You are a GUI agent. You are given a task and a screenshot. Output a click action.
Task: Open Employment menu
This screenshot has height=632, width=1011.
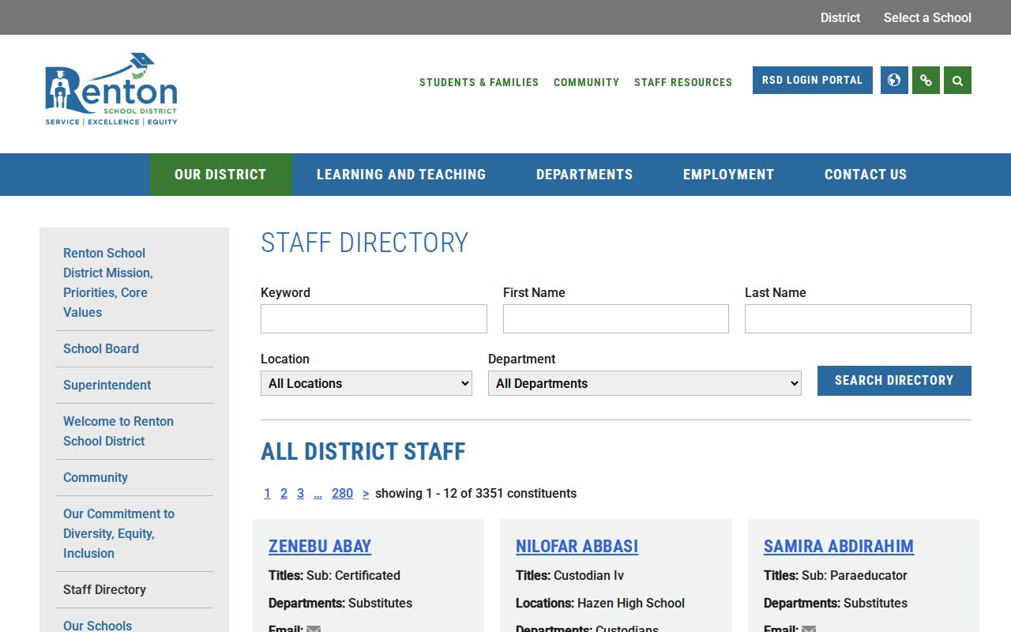click(x=728, y=175)
